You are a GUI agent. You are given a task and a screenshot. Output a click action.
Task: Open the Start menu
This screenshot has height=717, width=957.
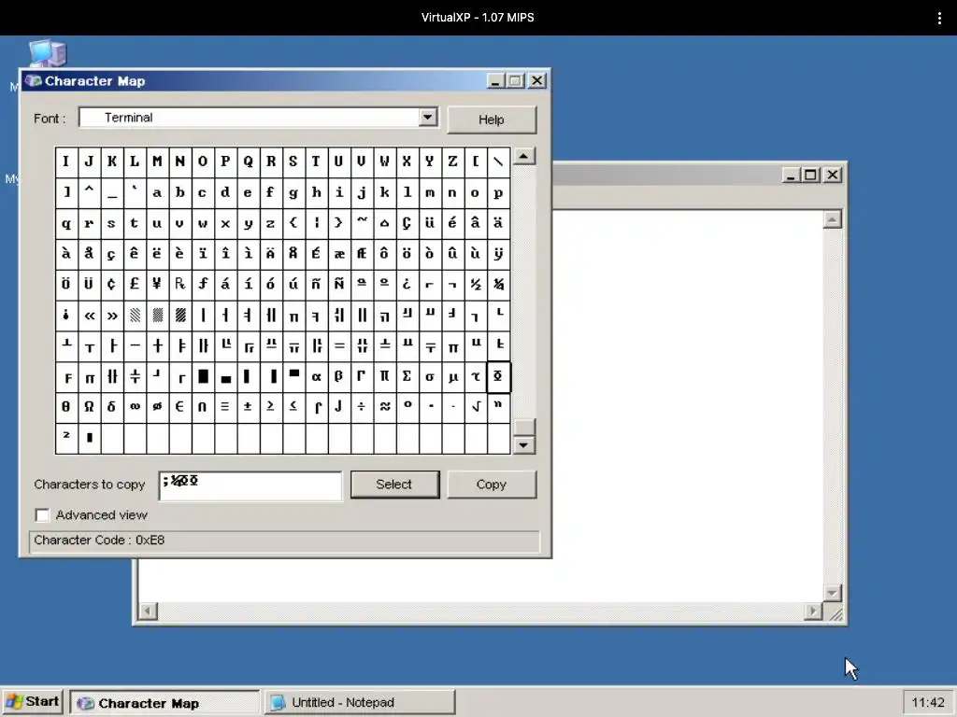click(33, 702)
